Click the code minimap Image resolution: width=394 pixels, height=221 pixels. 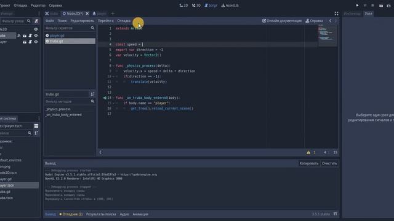(x=328, y=36)
